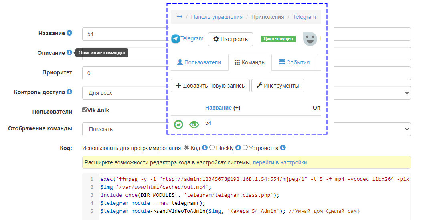Click the Название input field
Image resolution: width=421 pixels, height=220 pixels.
247,34
